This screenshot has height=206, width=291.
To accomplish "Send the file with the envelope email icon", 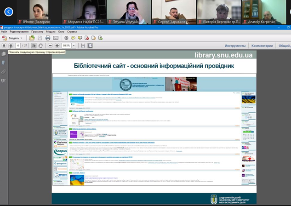I will click(55, 38).
